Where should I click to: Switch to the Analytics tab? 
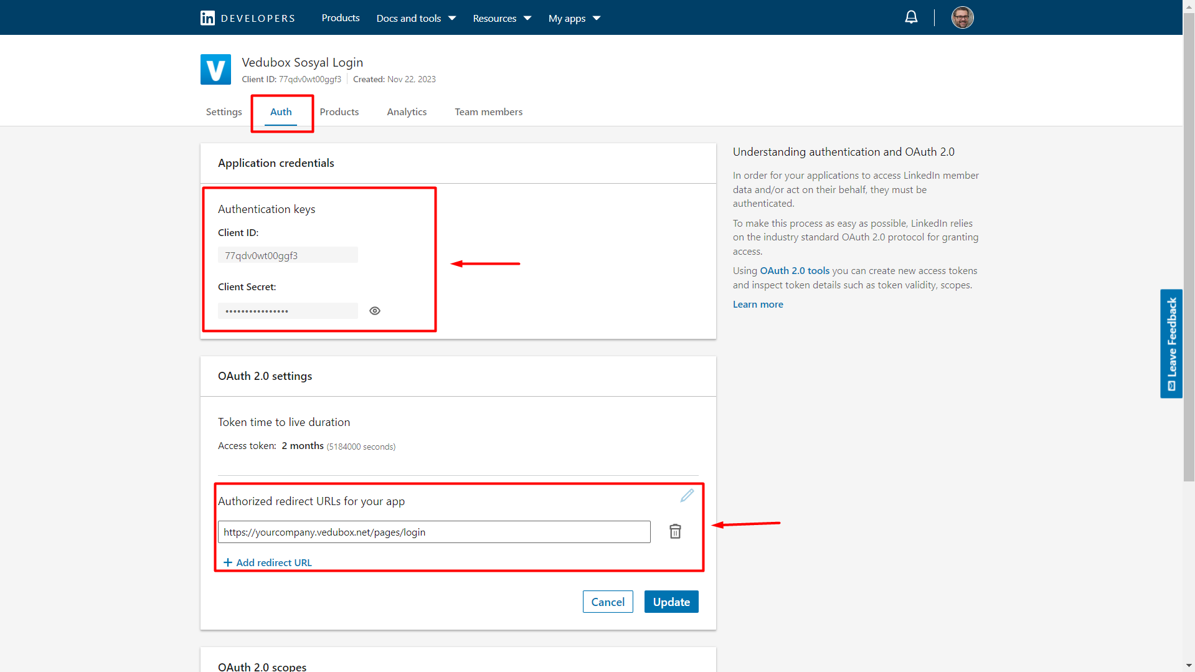pos(406,111)
